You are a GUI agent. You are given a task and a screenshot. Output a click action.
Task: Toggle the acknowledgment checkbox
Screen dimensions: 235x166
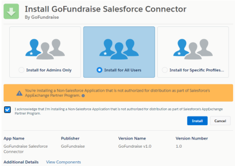[x=7, y=110]
